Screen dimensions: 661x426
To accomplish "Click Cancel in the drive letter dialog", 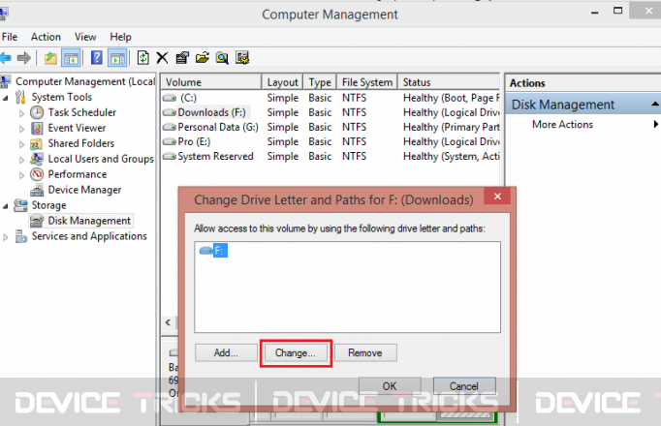I will point(464,386).
